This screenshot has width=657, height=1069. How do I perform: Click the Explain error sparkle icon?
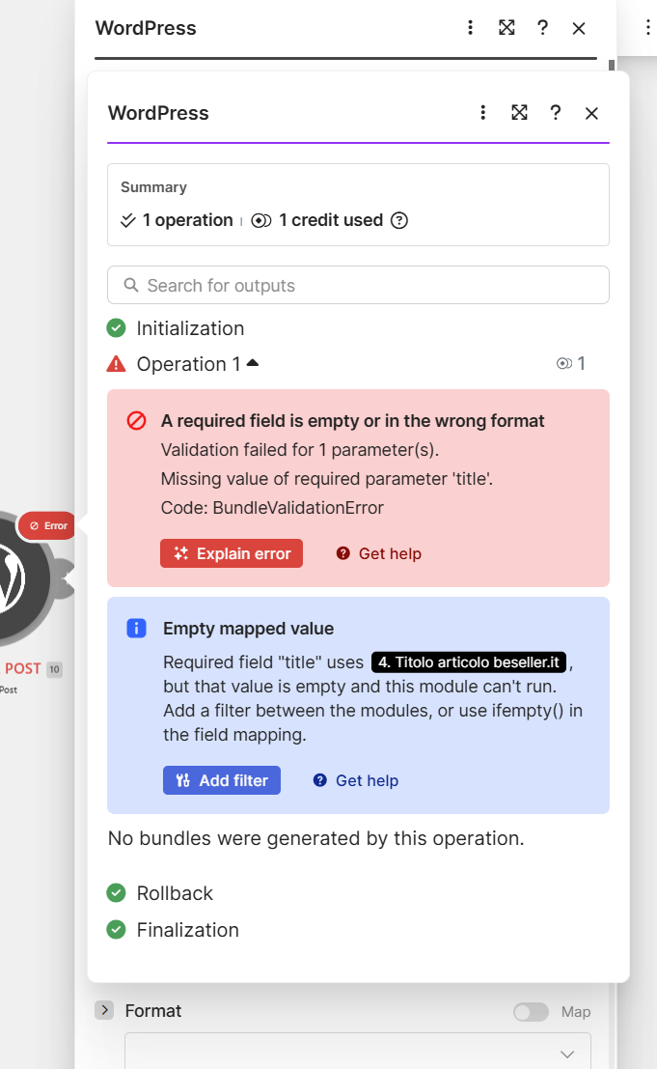coord(181,553)
